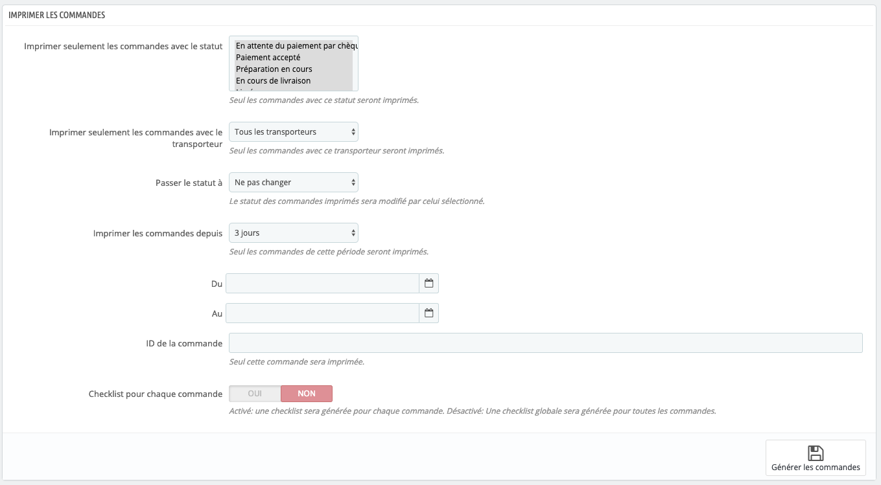Click the stepper arrows on 'Ne pas changer'
Image resolution: width=881 pixels, height=485 pixels.
pos(352,182)
